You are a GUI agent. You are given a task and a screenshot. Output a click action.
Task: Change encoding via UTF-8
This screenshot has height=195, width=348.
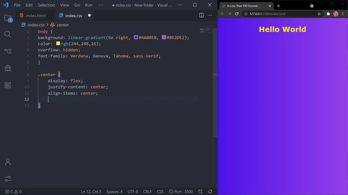click(133, 191)
